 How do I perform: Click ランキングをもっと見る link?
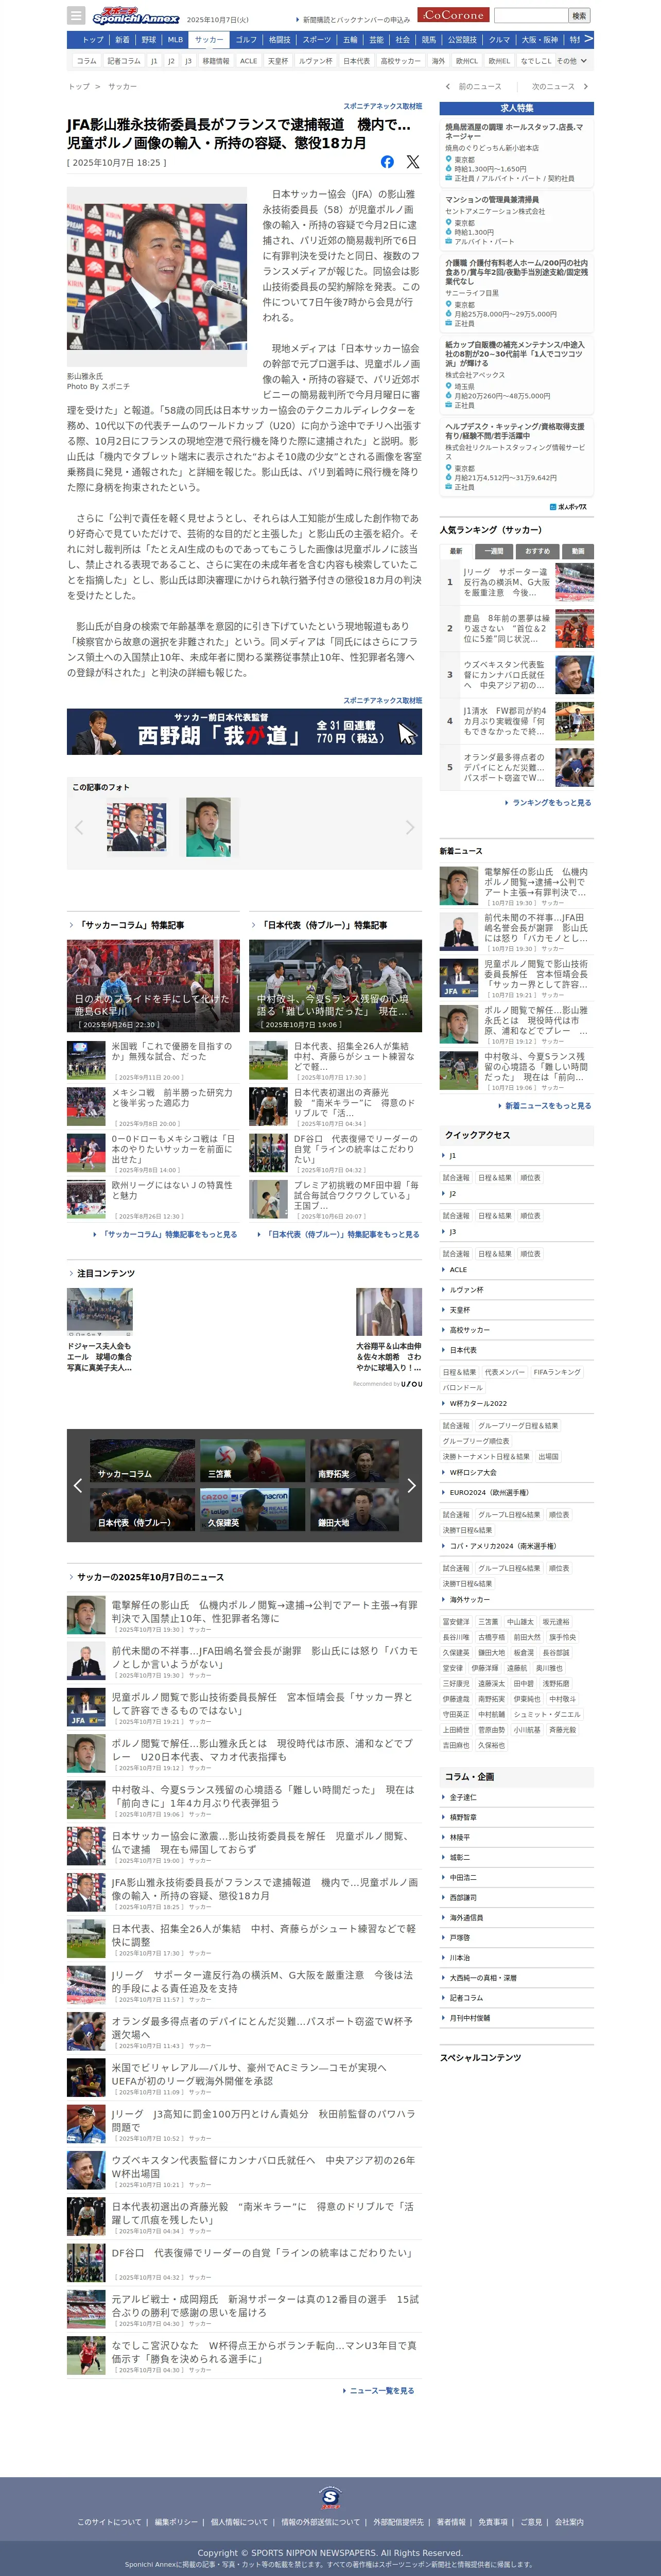coord(551,802)
